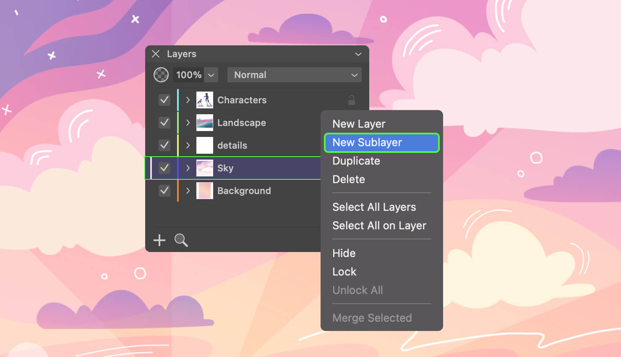
Task: Open the opacity percentage dropdown
Action: tap(211, 75)
